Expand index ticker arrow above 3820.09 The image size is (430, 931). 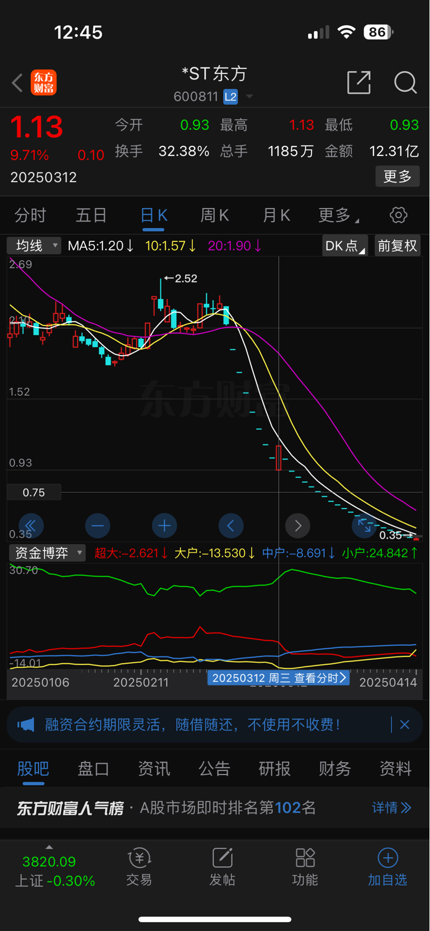[49, 847]
